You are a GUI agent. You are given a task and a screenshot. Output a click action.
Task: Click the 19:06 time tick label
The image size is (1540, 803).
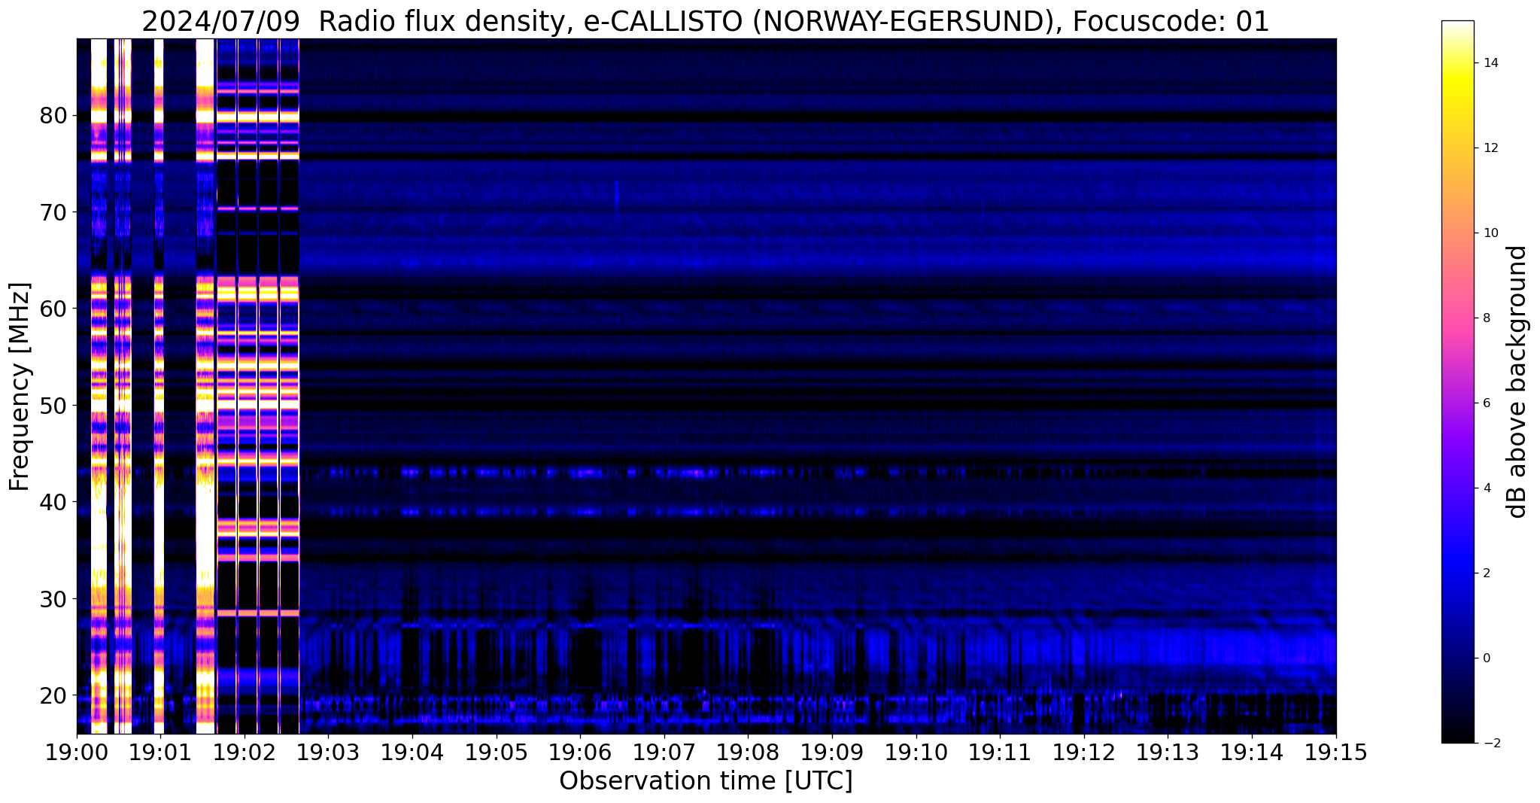coord(580,753)
